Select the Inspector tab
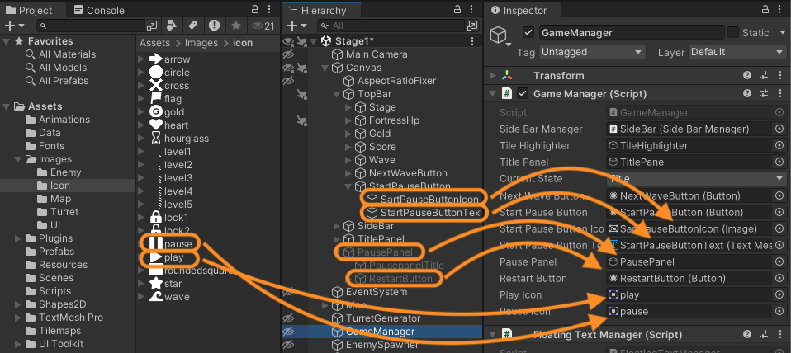The height and width of the screenshot is (353, 791). pos(519,10)
